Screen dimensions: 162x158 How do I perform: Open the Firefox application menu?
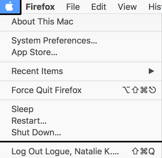pos(40,7)
